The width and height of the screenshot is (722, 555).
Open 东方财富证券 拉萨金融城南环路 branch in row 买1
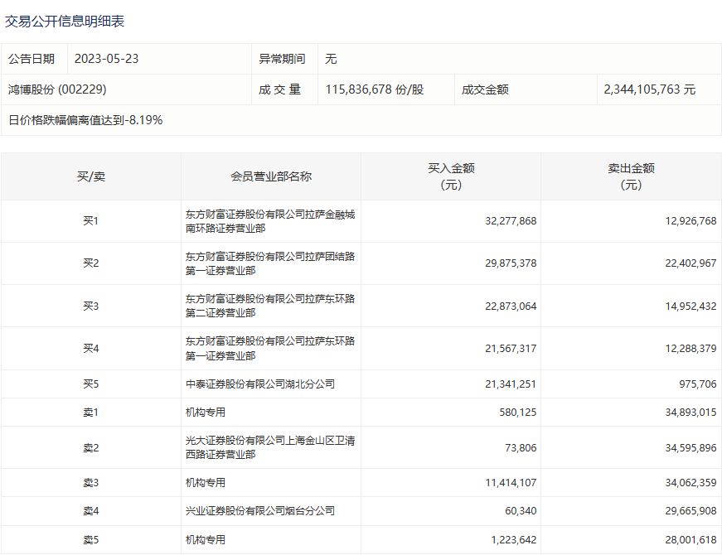[x=270, y=221]
